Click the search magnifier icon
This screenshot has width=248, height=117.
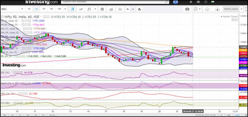click(x=167, y=2)
